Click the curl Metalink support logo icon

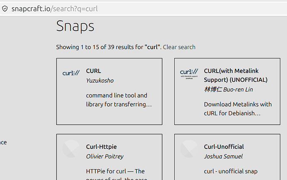(x=189, y=74)
